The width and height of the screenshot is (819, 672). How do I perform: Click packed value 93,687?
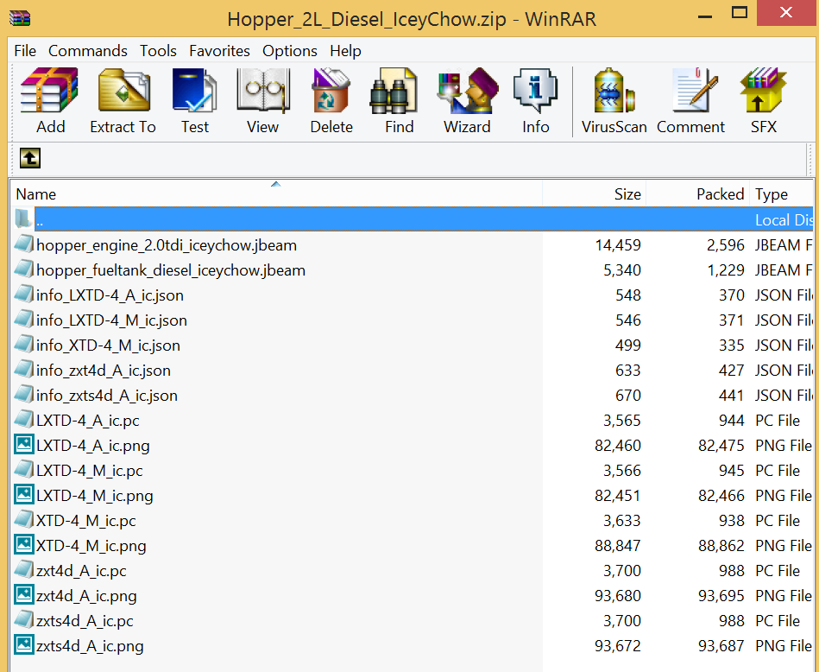pyautogui.click(x=721, y=645)
